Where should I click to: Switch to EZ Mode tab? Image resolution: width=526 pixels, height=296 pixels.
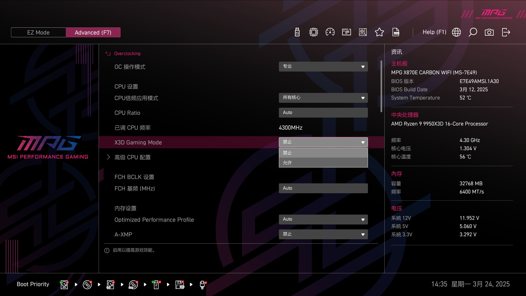pyautogui.click(x=38, y=32)
